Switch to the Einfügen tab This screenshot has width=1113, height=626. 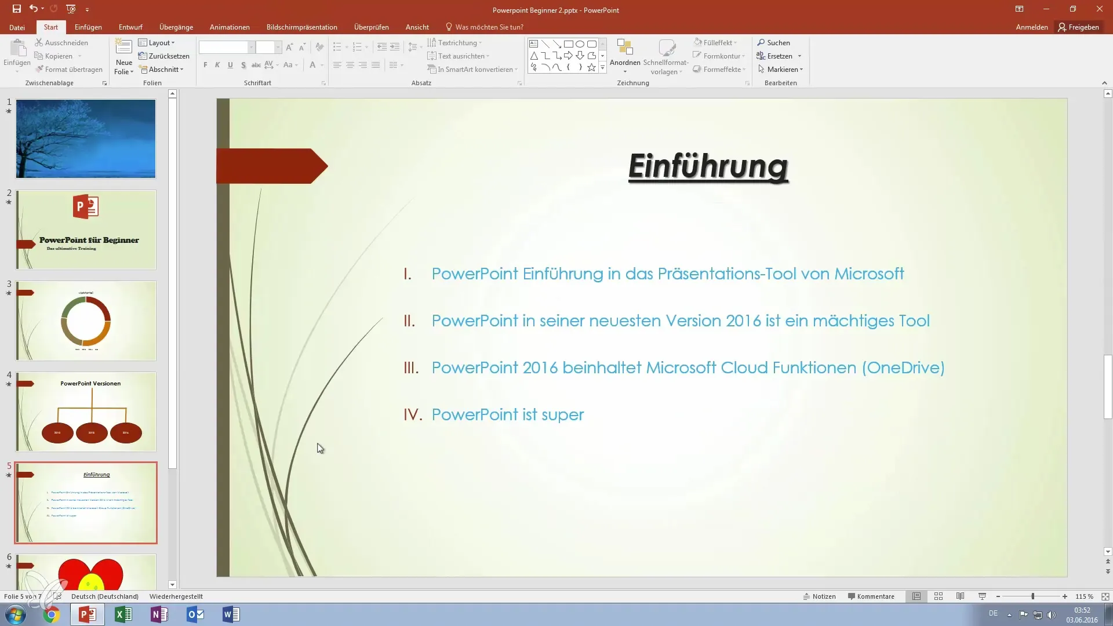click(x=88, y=27)
